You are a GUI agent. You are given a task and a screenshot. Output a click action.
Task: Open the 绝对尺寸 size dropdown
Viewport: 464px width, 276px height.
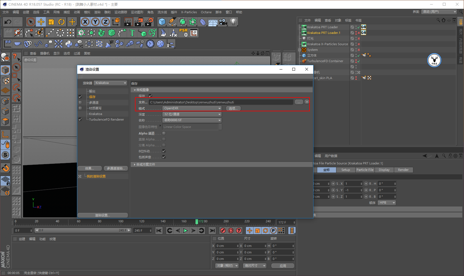[255, 266]
